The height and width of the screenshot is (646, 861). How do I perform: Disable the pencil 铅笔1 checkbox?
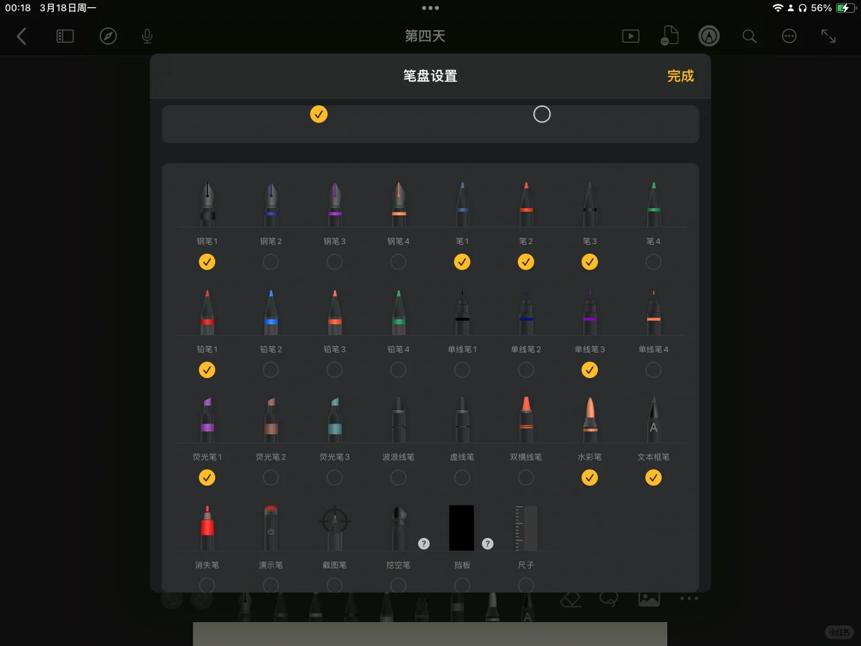[207, 370]
